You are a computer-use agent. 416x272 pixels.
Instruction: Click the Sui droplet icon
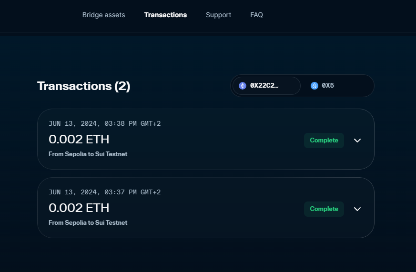point(315,86)
